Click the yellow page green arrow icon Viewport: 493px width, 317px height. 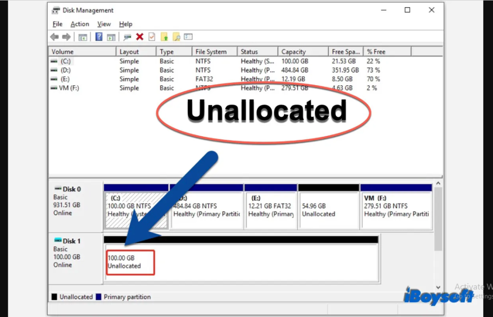(x=164, y=37)
